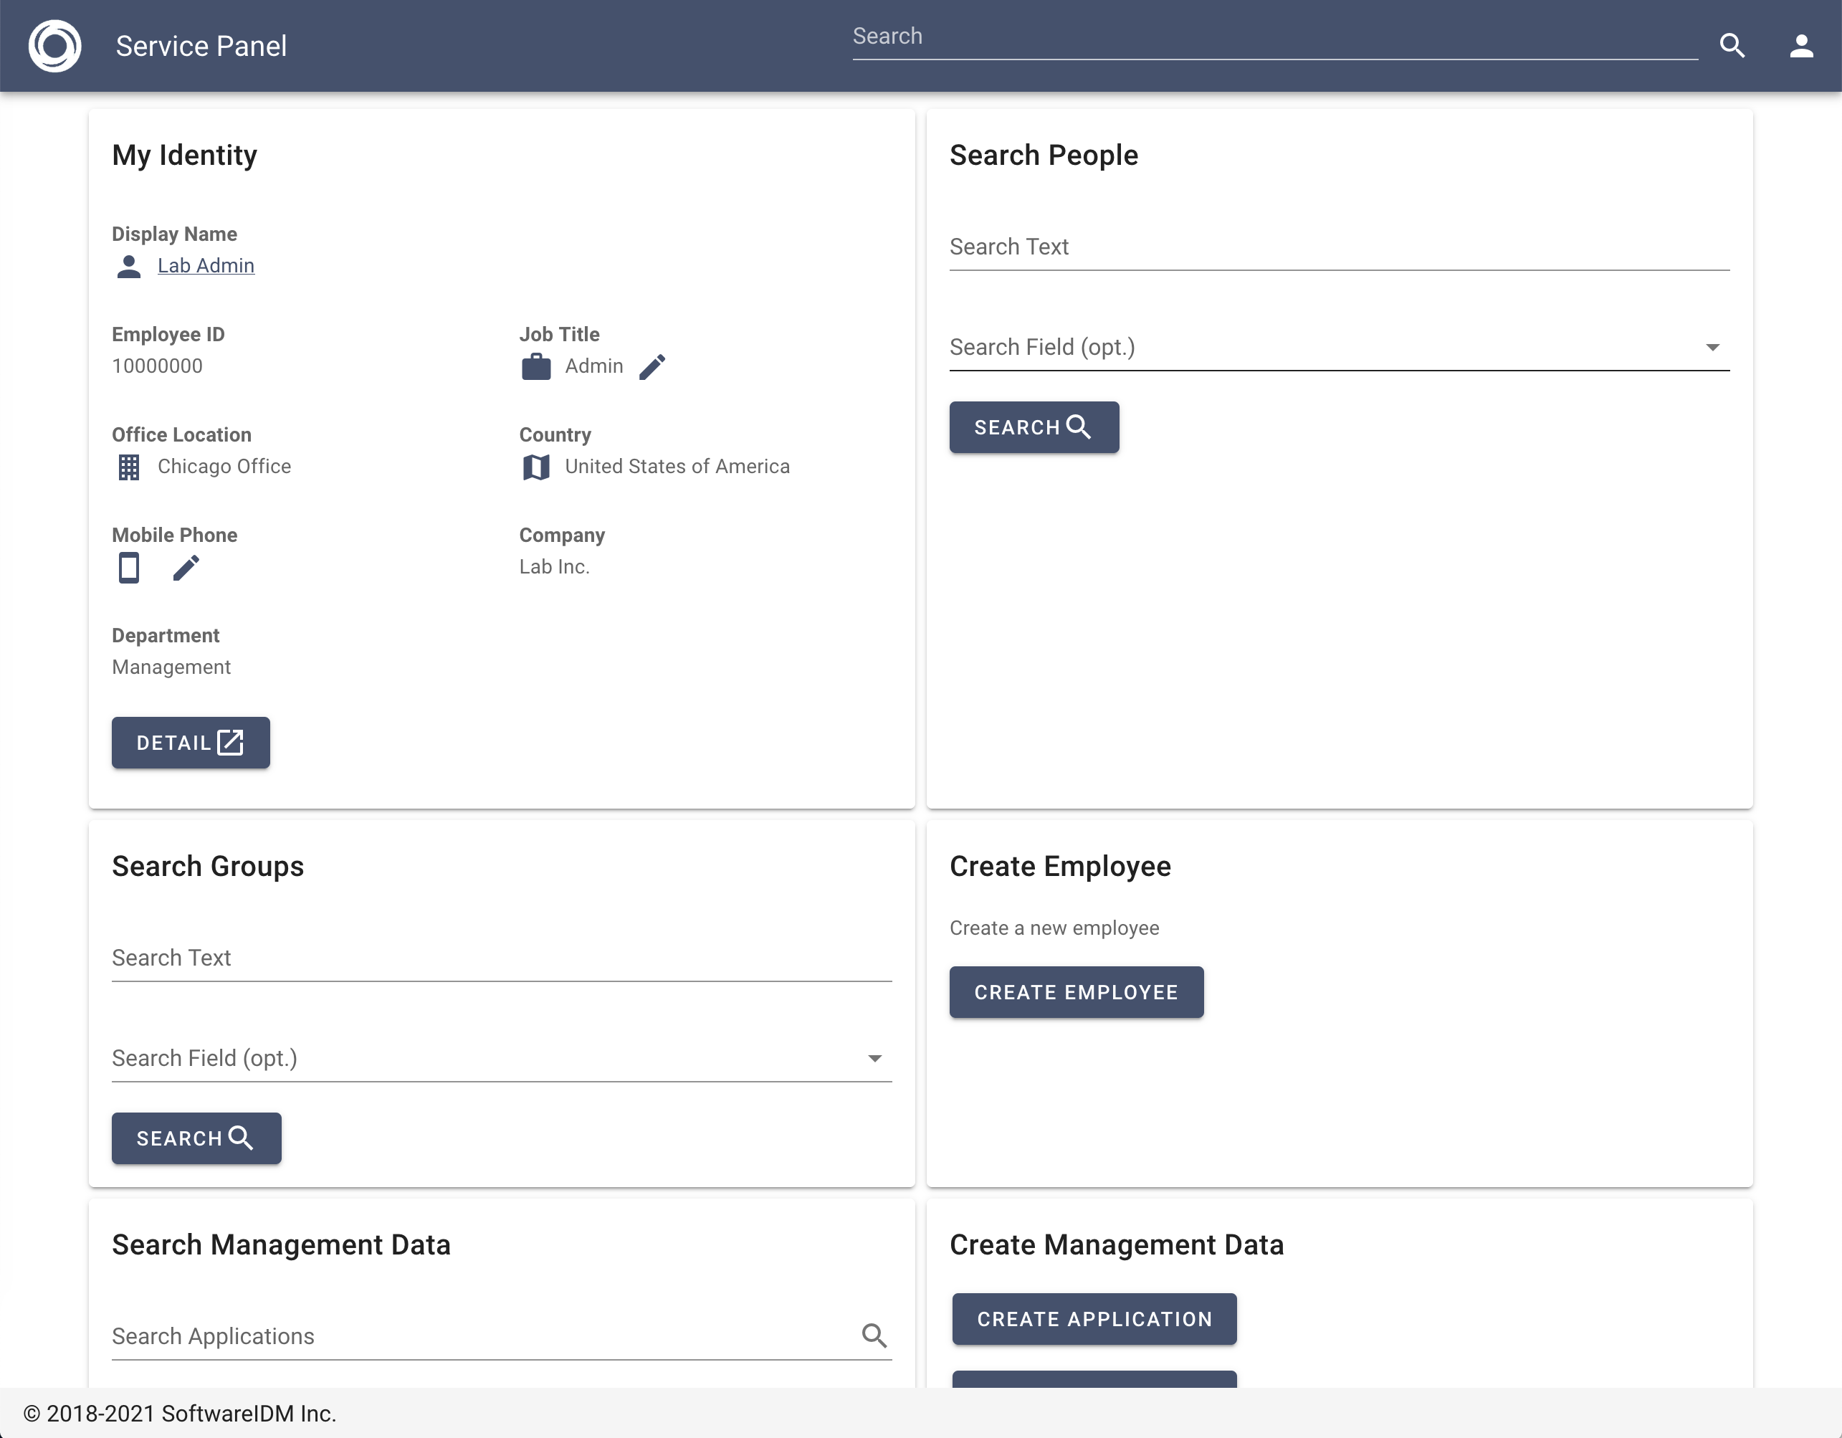The width and height of the screenshot is (1842, 1438).
Task: Click the header search magnifier icon
Action: [x=1732, y=46]
